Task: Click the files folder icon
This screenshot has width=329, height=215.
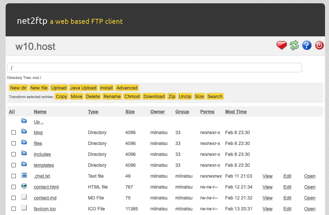Action: (24, 142)
